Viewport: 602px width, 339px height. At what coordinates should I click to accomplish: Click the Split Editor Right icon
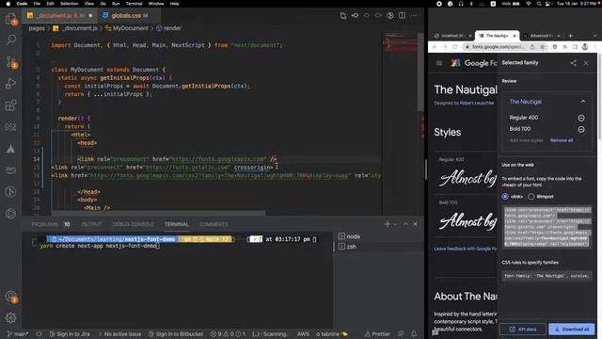(402, 15)
